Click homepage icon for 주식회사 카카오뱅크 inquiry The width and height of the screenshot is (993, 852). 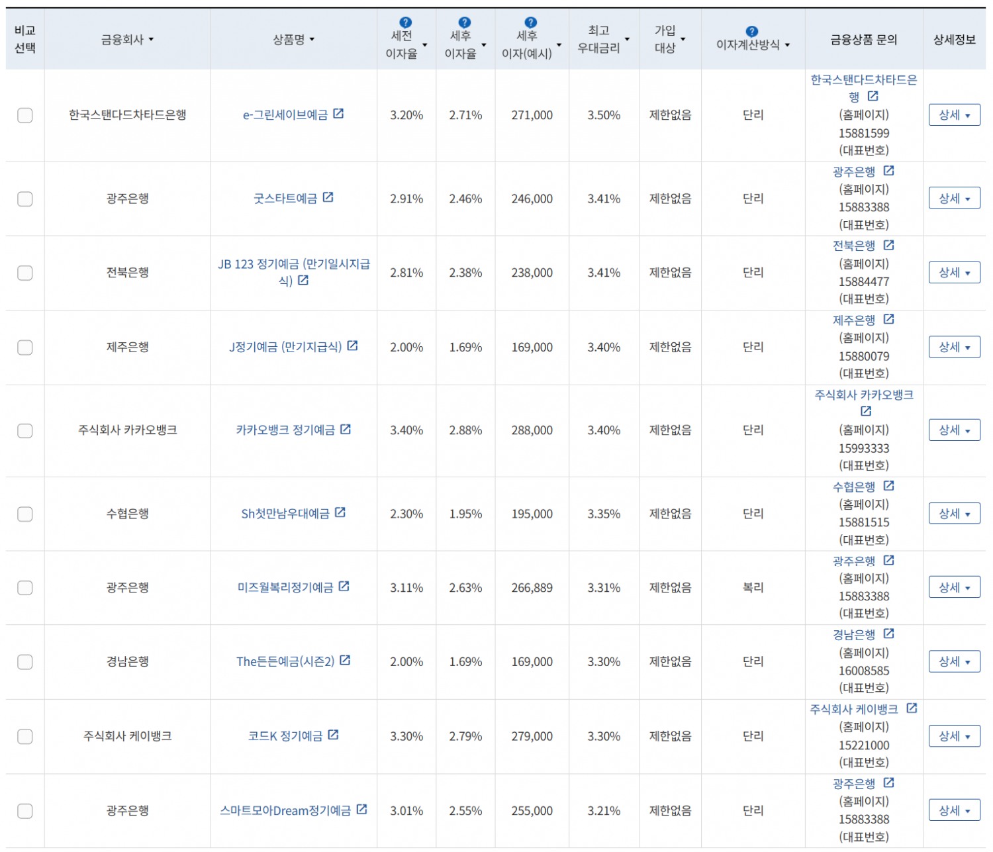click(865, 411)
